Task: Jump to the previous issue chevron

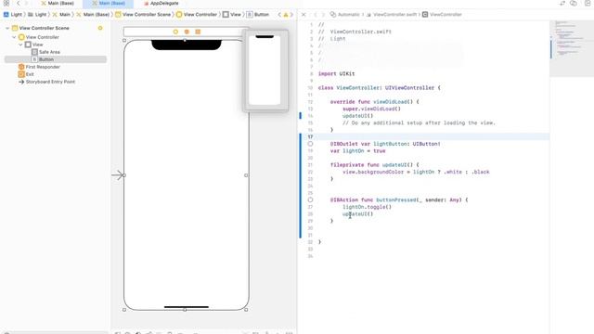Action: click(279, 15)
